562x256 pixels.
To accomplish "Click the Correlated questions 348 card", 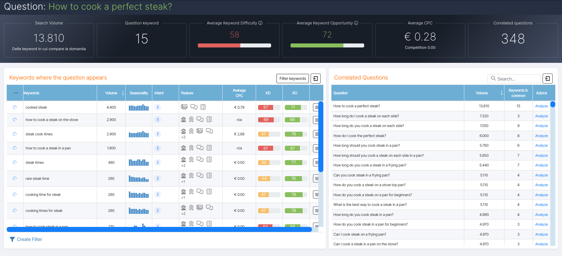I will (x=512, y=40).
